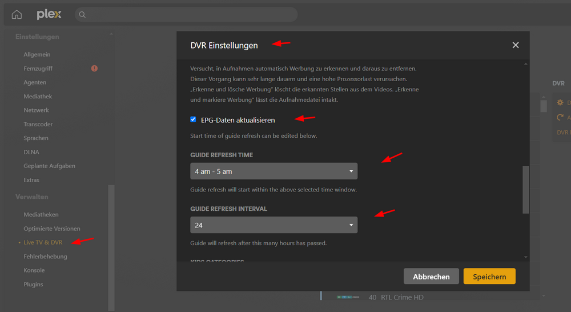Click the Einstellungen sidebar heading
The width and height of the screenshot is (571, 312).
[37, 37]
